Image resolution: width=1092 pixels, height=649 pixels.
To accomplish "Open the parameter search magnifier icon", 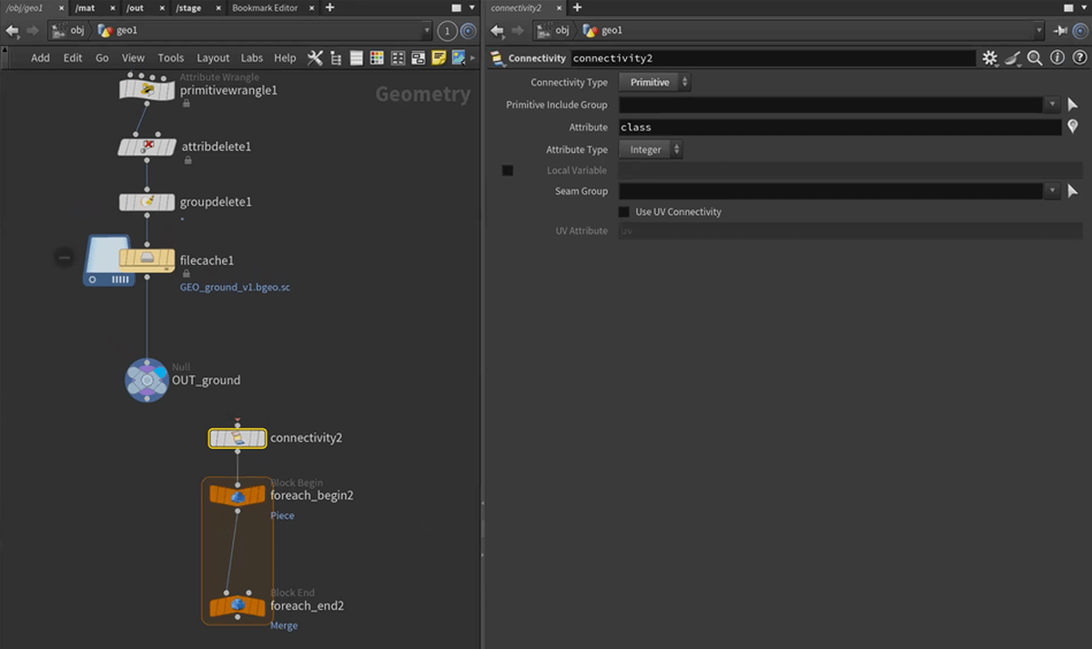I will tap(1035, 58).
